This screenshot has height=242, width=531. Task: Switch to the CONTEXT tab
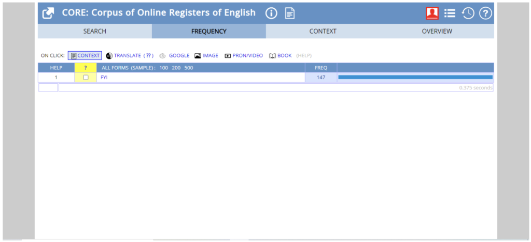[323, 32]
